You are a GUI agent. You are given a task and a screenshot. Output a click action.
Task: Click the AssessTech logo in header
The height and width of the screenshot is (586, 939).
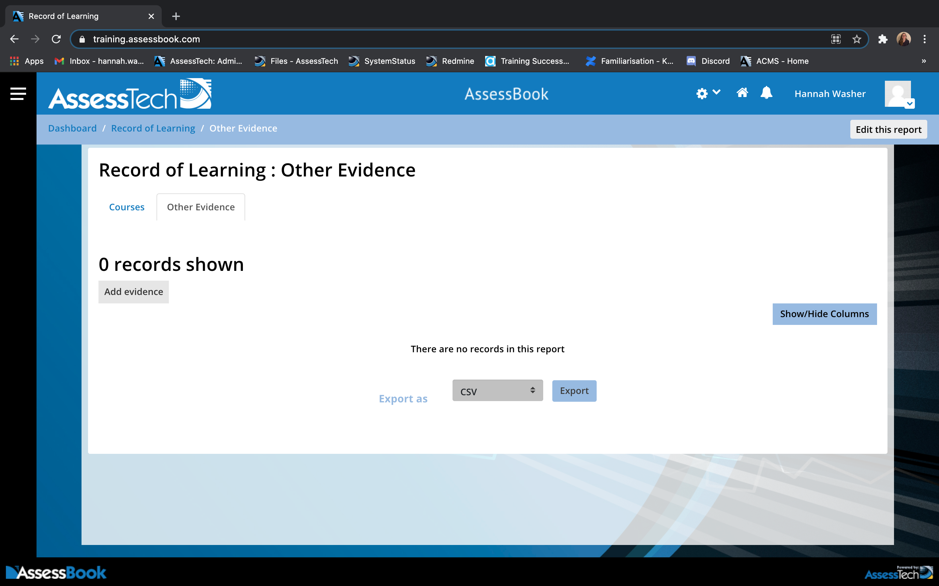[129, 93]
